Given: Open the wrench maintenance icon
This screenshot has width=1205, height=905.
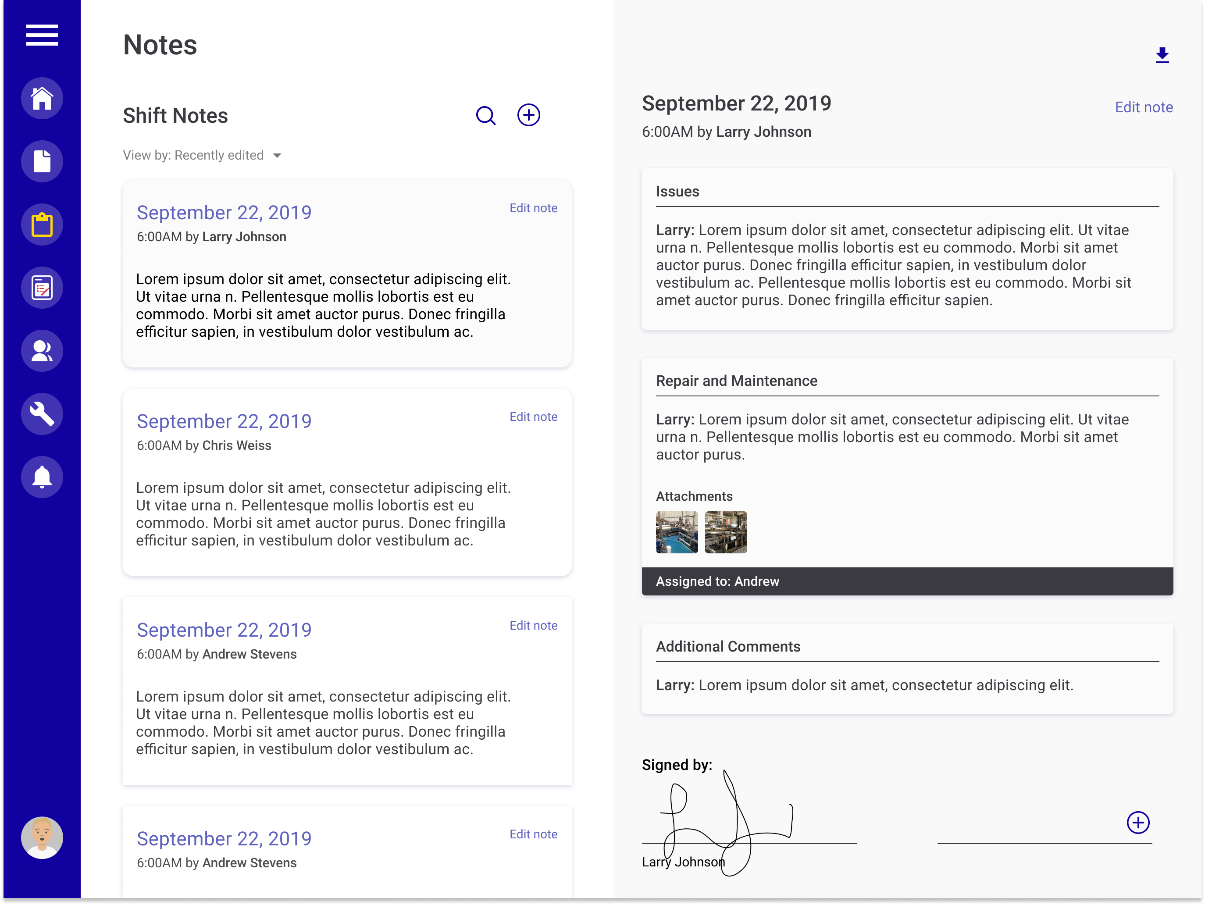Looking at the screenshot, I should [x=42, y=414].
